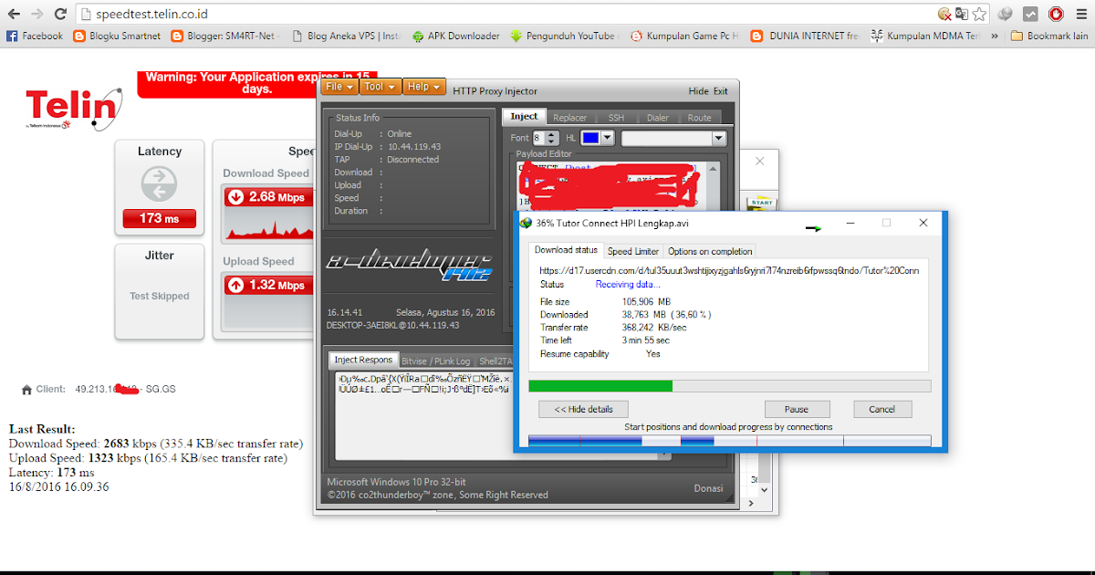The image size is (1095, 575).
Task: Click the browser forward arrow
Action: [x=37, y=14]
